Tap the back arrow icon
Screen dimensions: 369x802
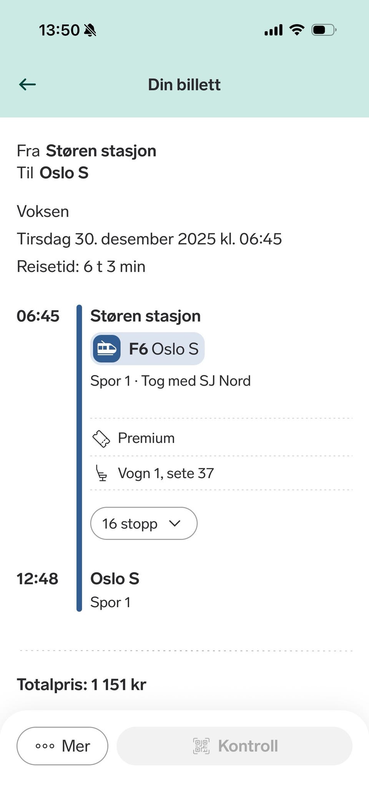[27, 84]
